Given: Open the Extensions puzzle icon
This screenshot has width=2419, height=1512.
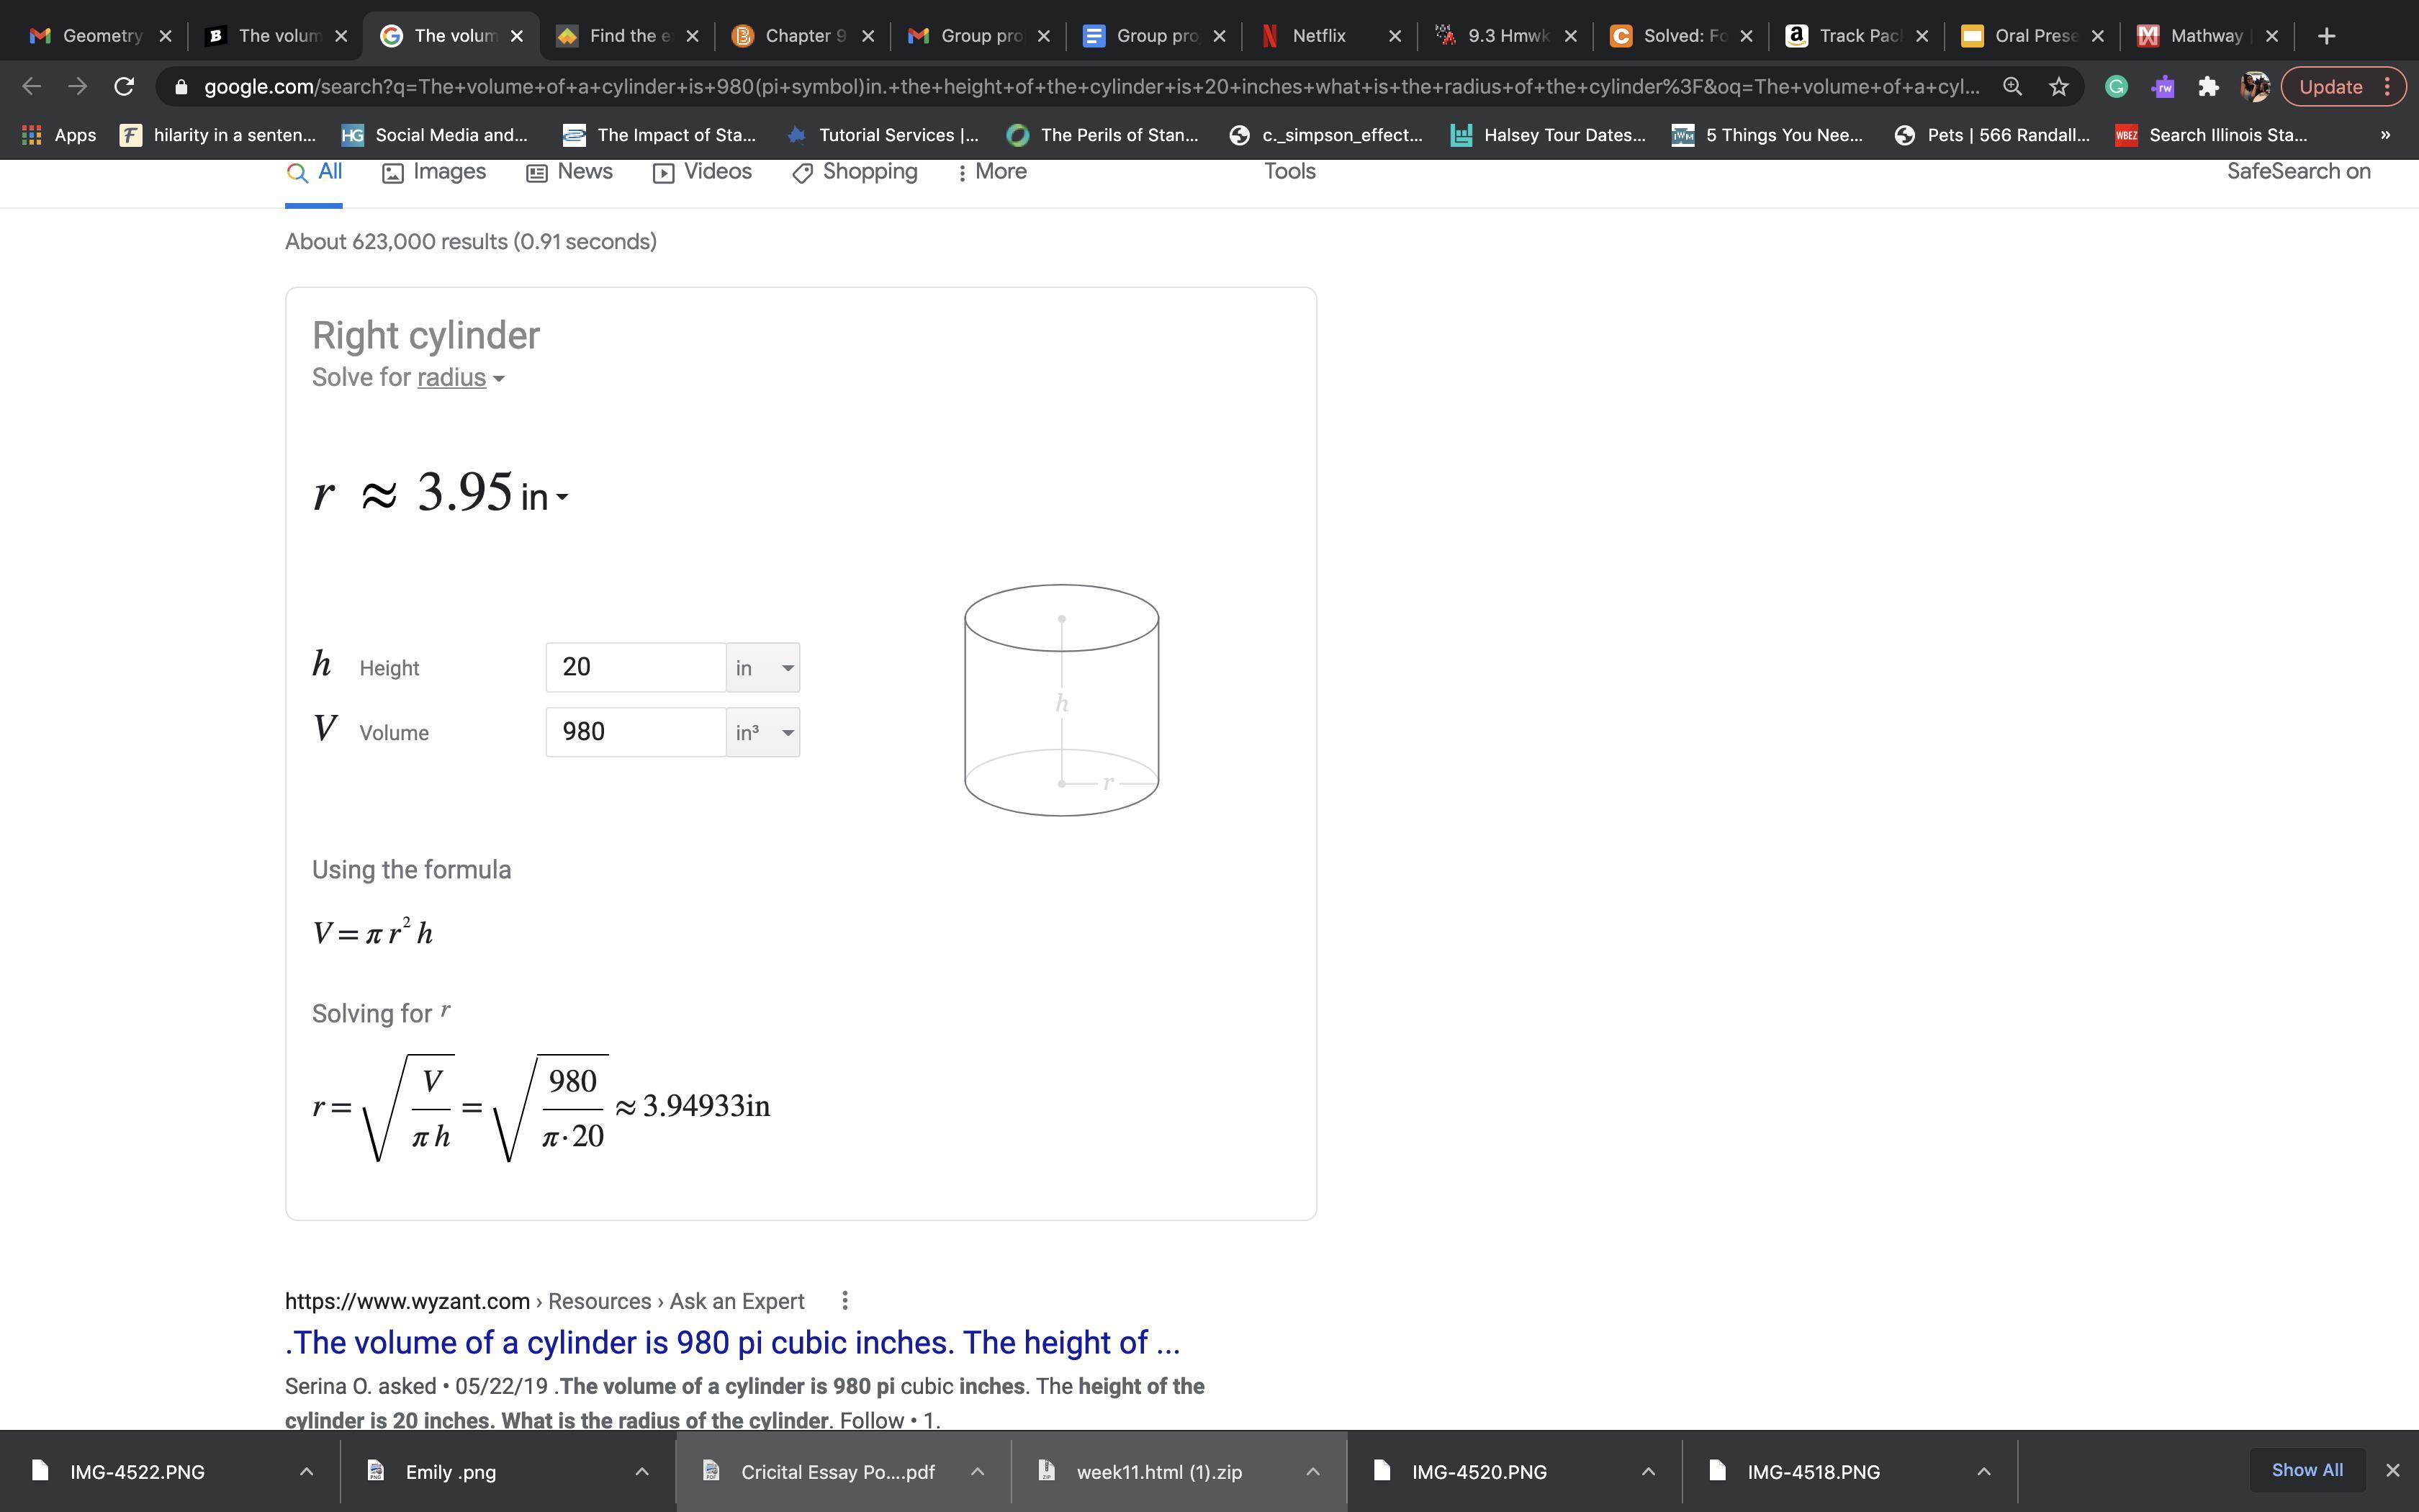Looking at the screenshot, I should 2208,87.
